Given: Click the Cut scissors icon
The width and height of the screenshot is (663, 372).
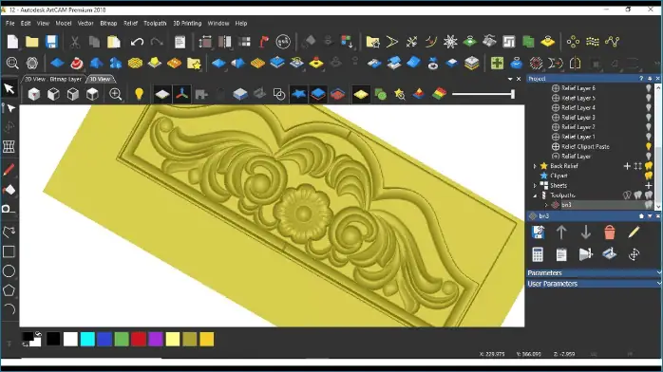Looking at the screenshot, I should click(75, 42).
